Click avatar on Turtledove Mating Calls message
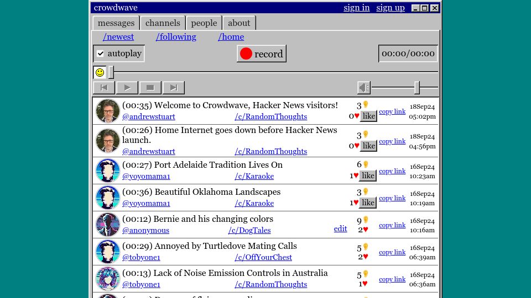Viewport: 531px width, 298px height. coord(108,252)
